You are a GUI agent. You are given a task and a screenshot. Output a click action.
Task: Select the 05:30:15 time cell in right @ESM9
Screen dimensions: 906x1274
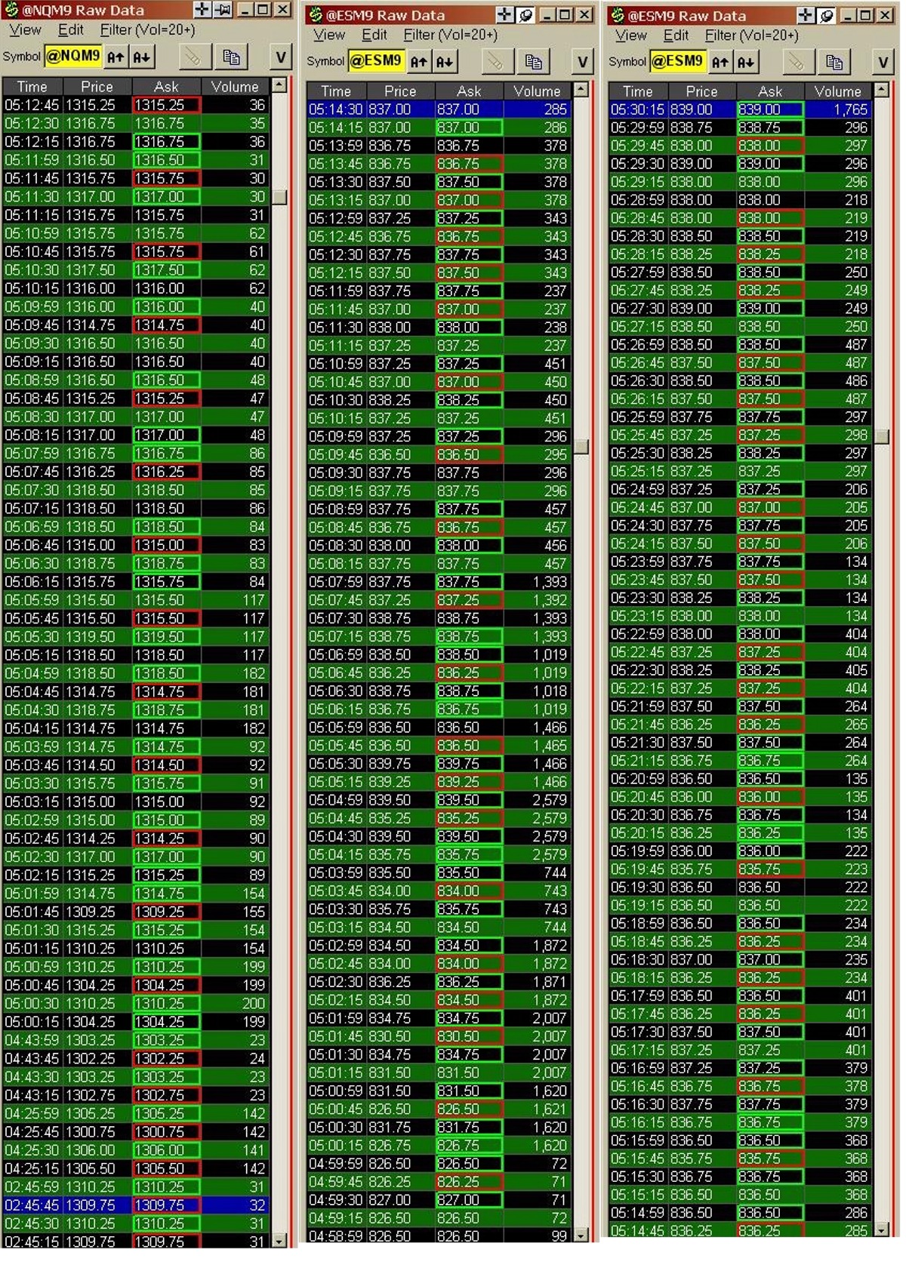638,109
